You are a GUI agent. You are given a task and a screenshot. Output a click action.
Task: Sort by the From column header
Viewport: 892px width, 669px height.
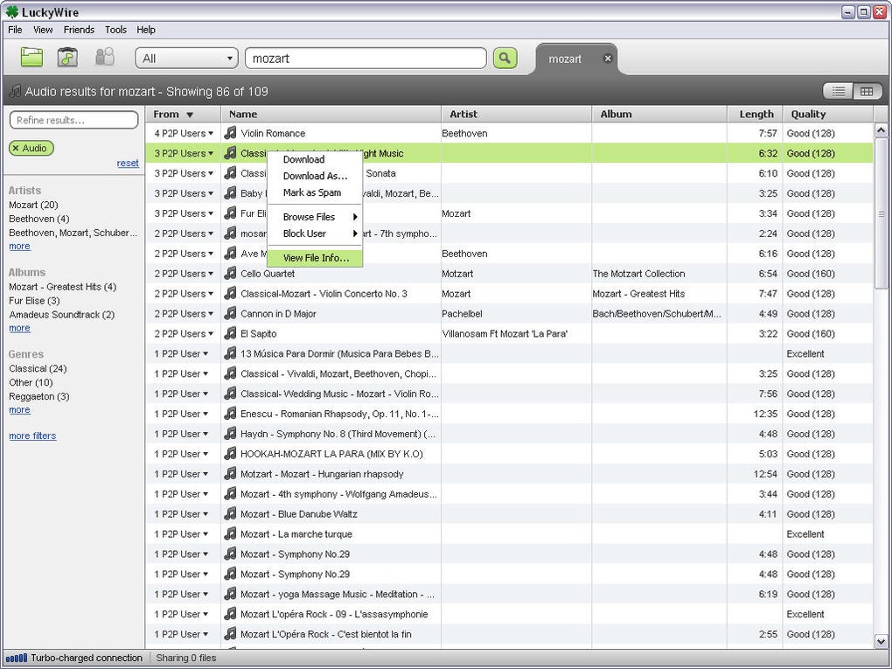coord(183,114)
